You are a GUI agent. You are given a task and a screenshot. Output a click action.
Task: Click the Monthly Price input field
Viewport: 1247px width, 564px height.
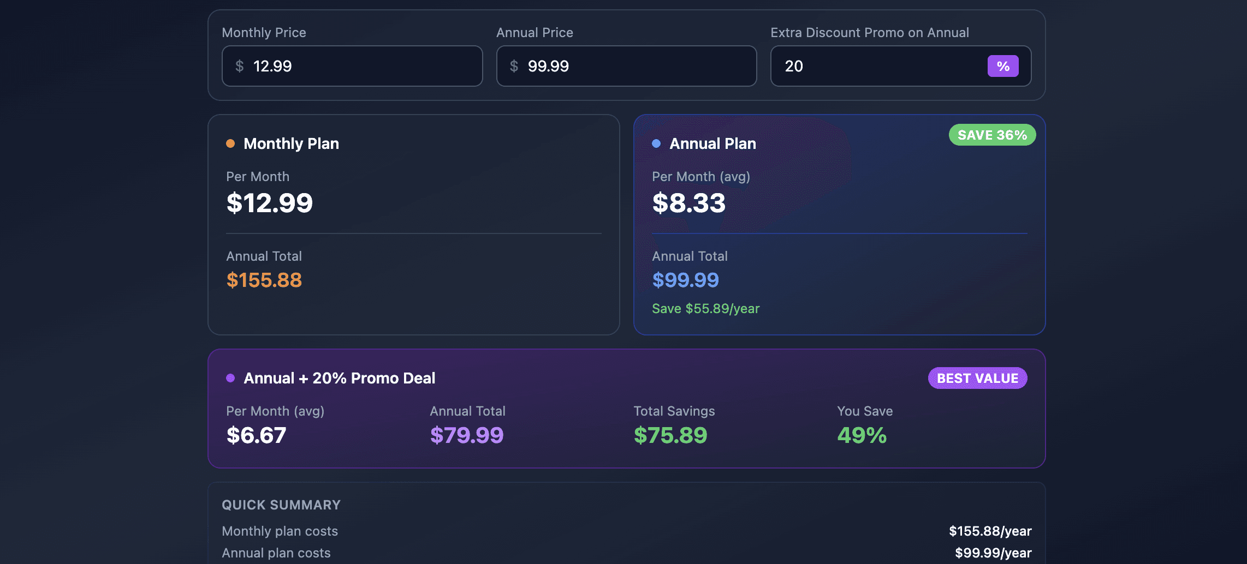tap(352, 65)
